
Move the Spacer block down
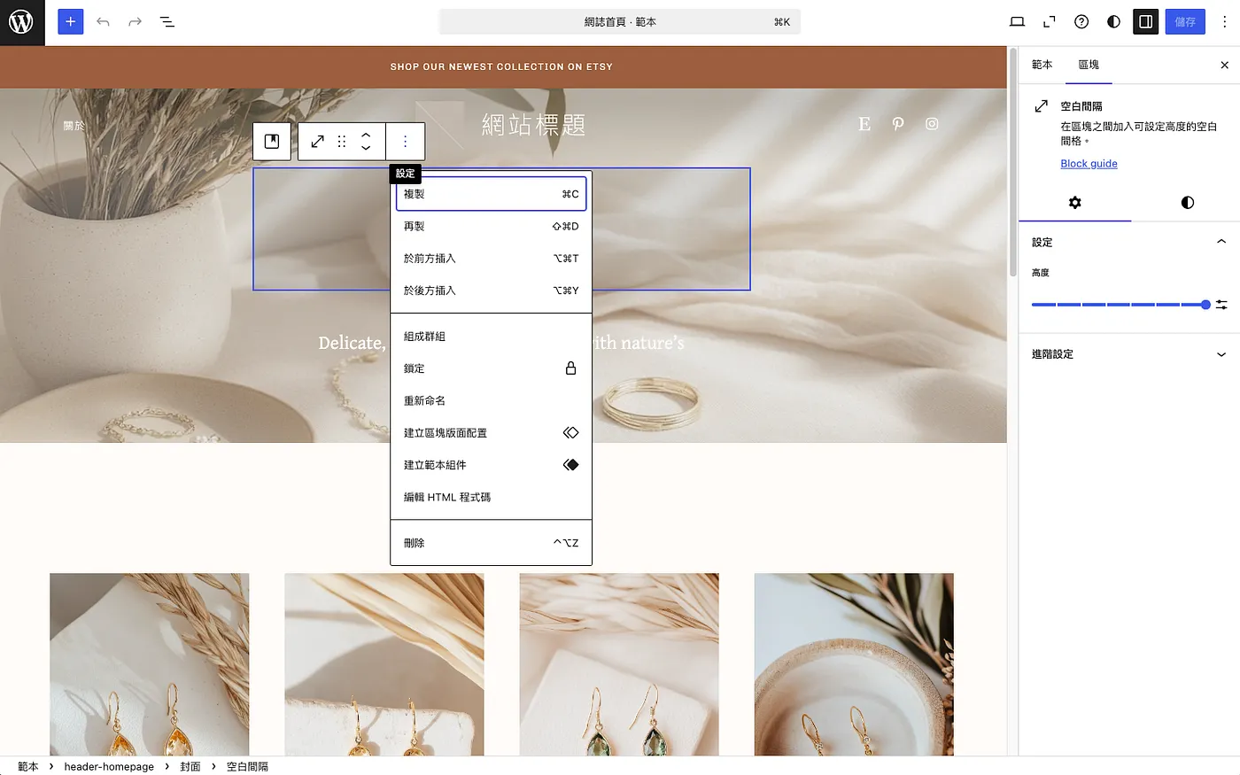tap(366, 149)
